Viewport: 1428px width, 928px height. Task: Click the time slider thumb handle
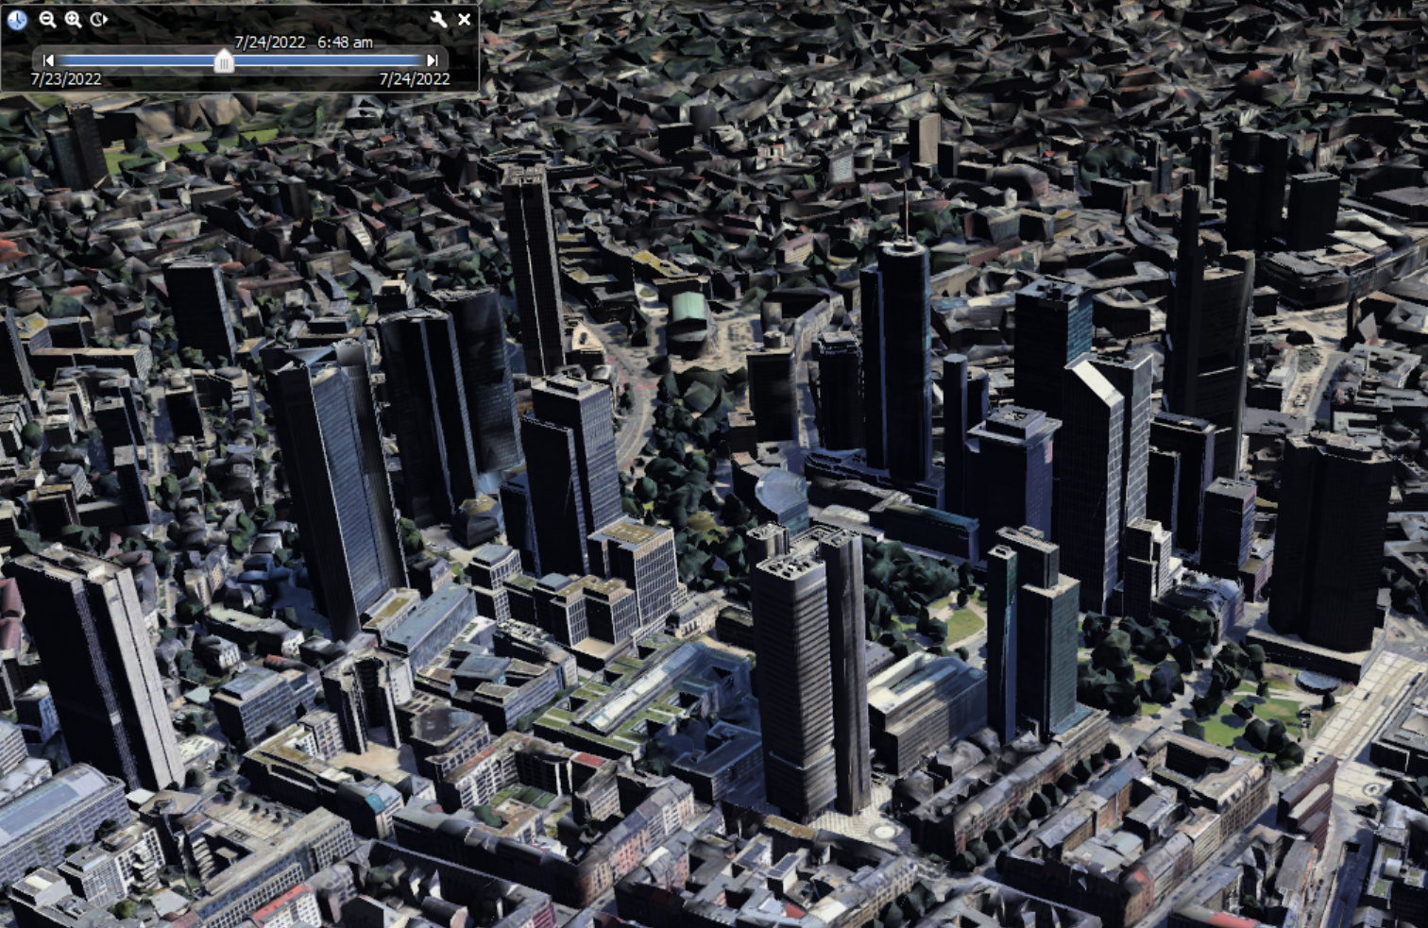[224, 61]
